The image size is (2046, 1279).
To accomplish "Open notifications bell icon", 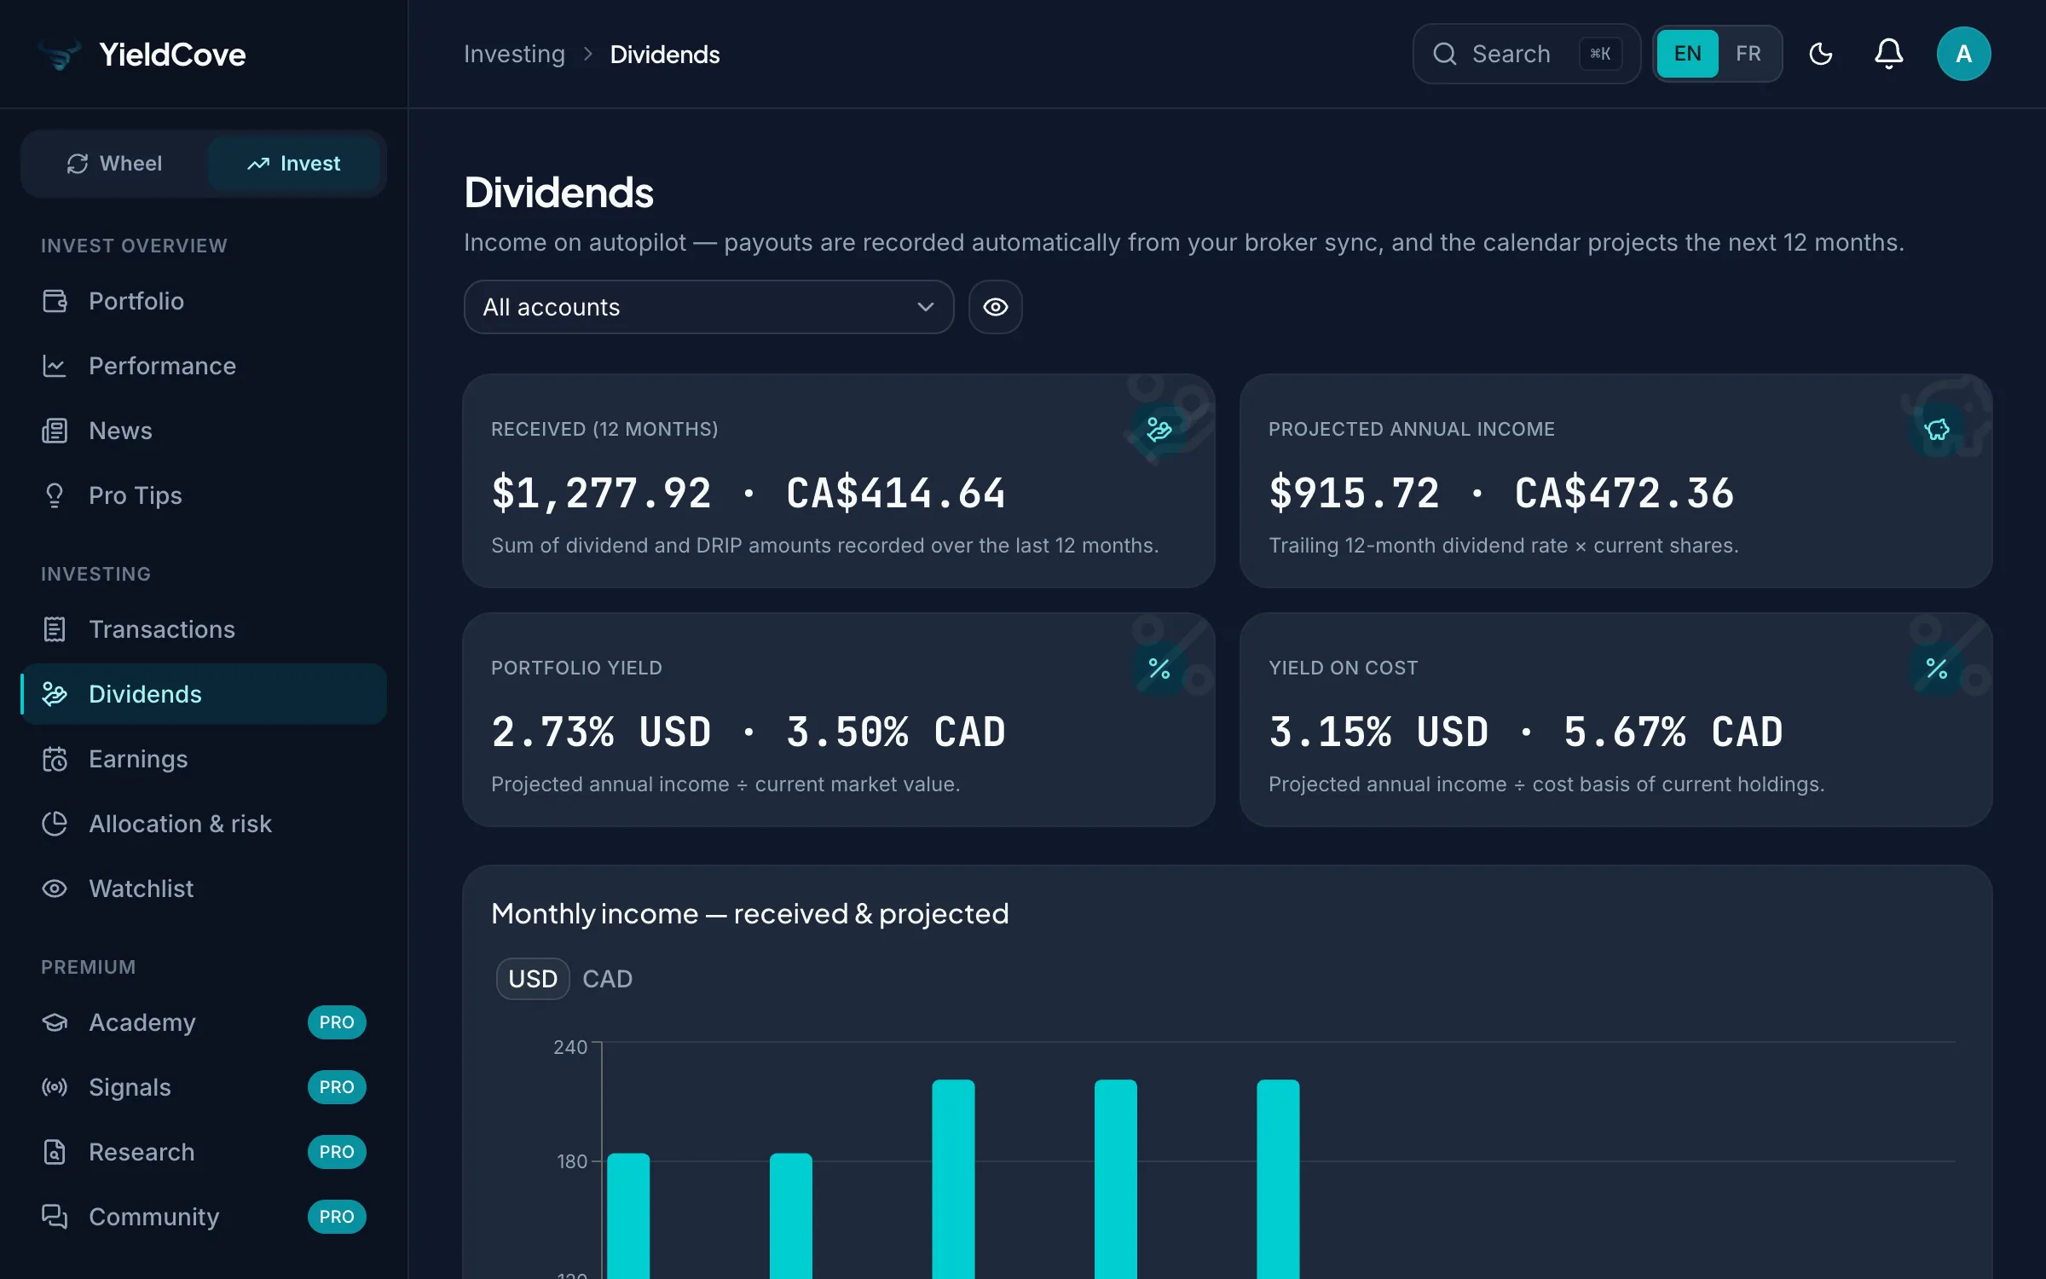I will point(1888,54).
